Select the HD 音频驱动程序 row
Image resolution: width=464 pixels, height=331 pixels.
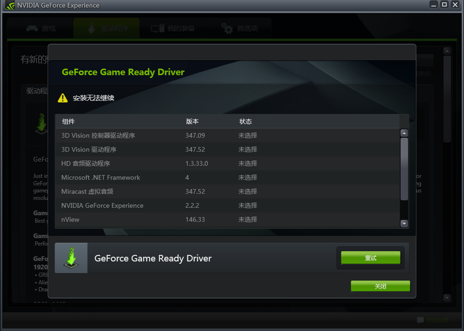click(227, 163)
